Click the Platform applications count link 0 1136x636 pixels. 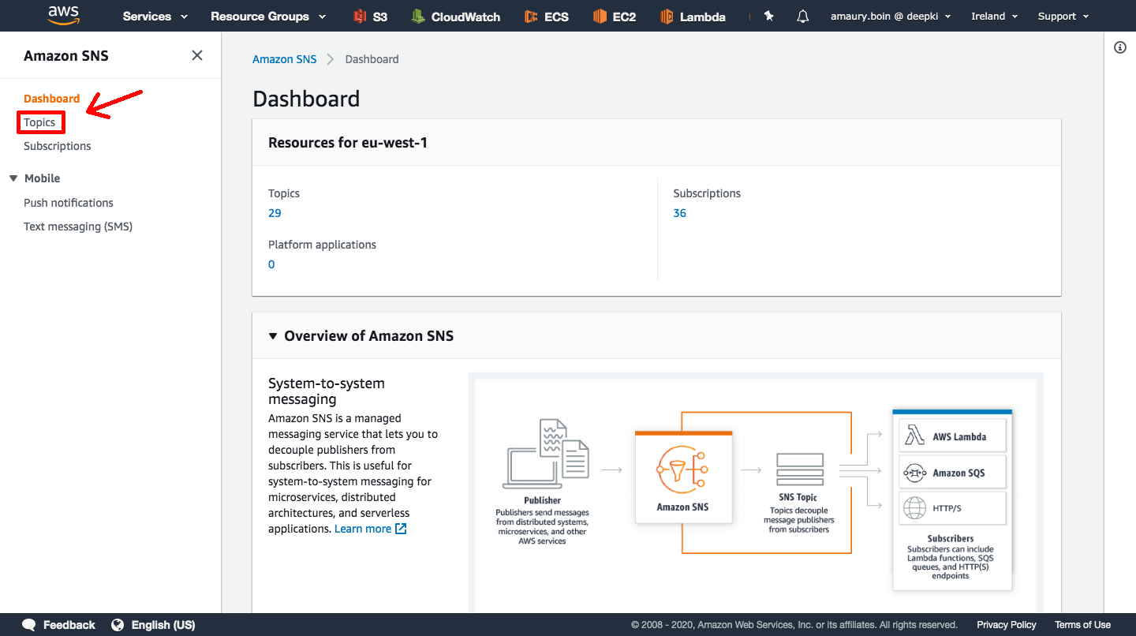click(271, 264)
